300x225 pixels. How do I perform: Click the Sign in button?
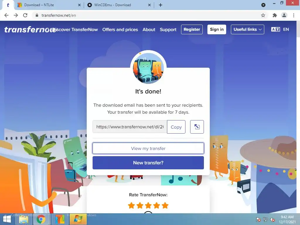tap(217, 30)
